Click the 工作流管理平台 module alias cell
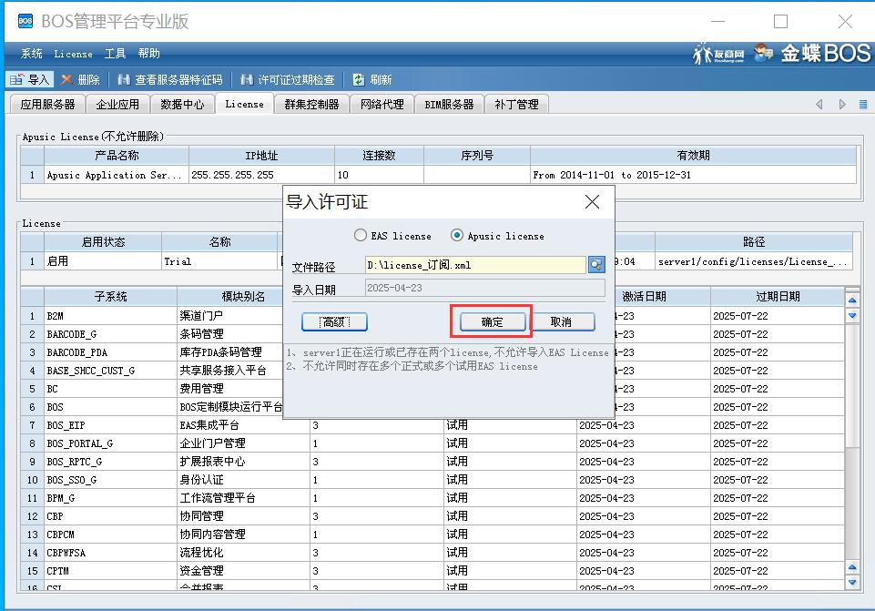 (243, 498)
